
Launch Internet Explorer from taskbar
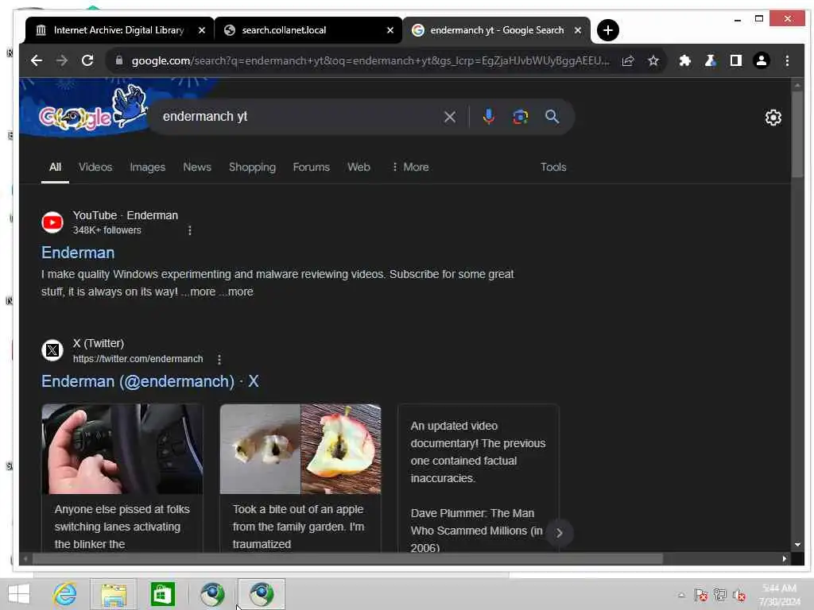(65, 594)
